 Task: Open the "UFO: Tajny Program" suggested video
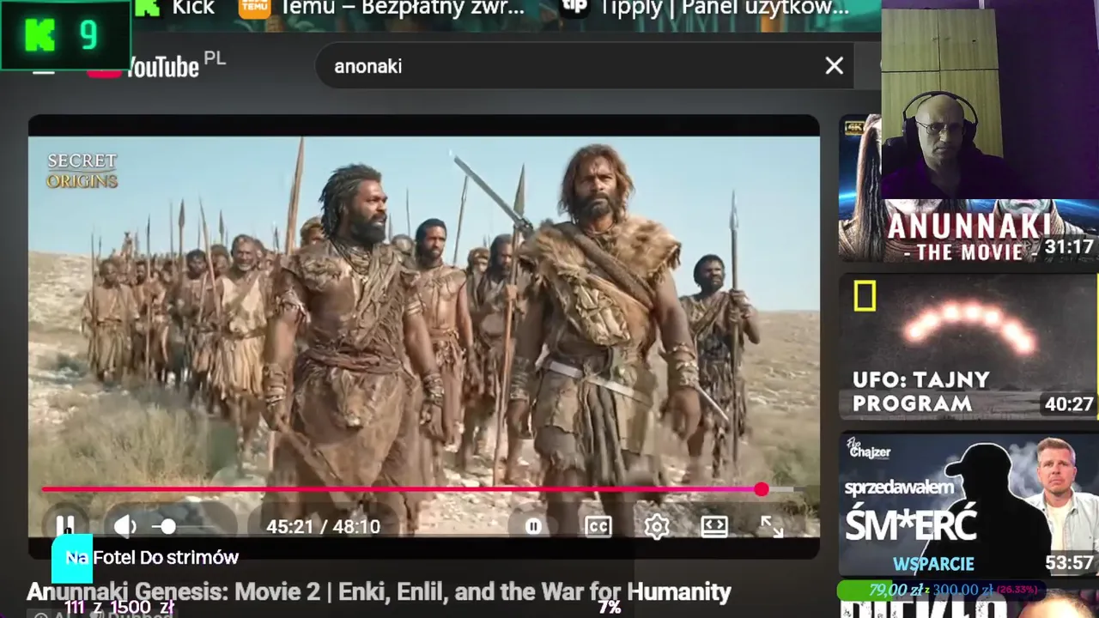pos(968,347)
